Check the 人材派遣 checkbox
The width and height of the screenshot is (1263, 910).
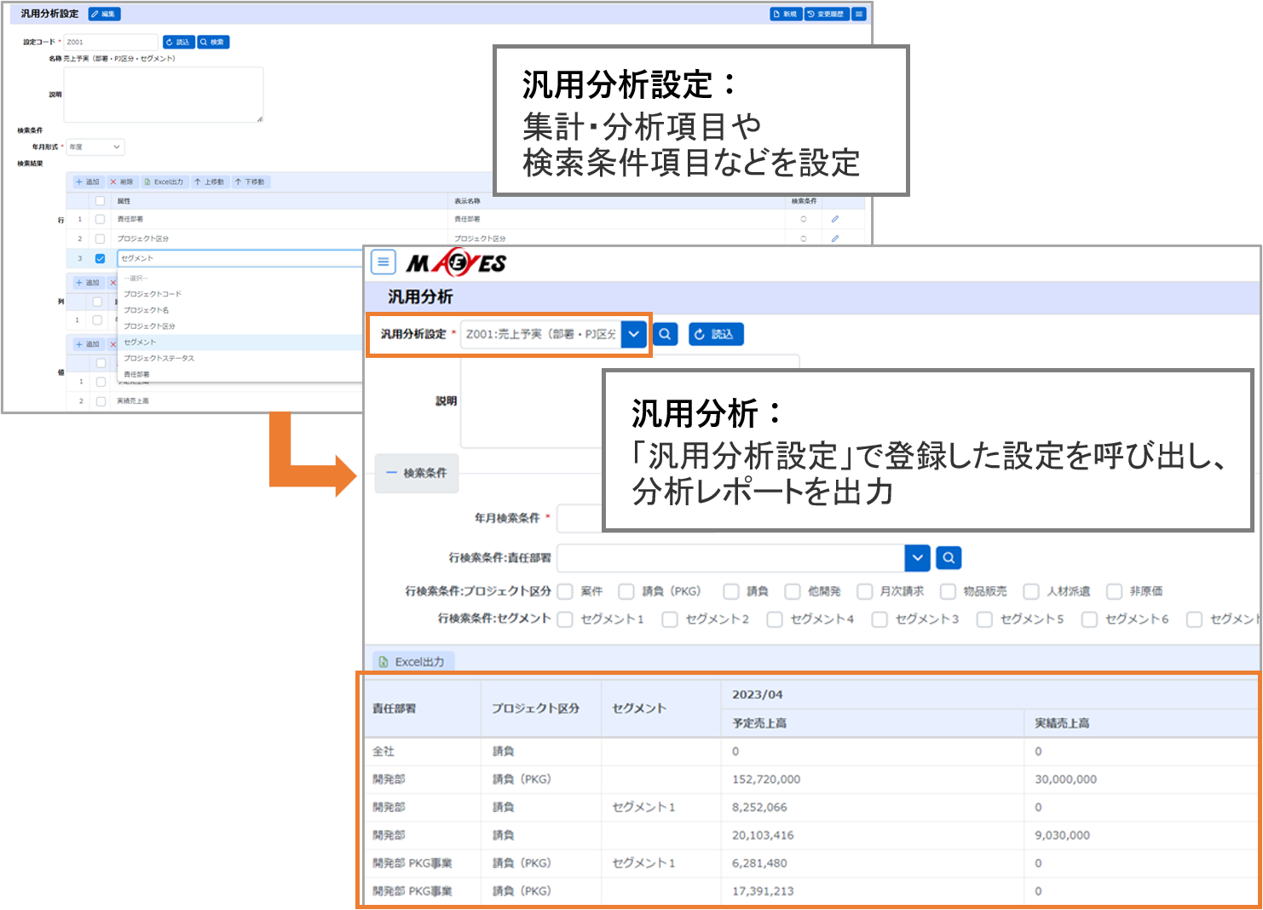pos(1031,591)
